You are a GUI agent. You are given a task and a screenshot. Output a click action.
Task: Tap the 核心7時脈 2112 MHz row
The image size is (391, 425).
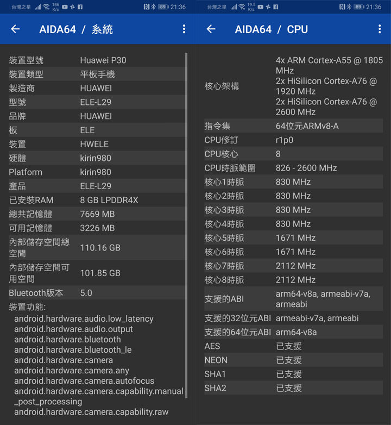tap(293, 266)
